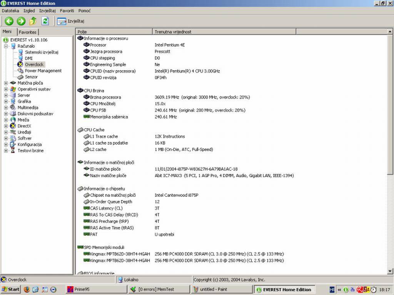
Task: Collapse the Računalo tree node
Action: (x=6, y=46)
